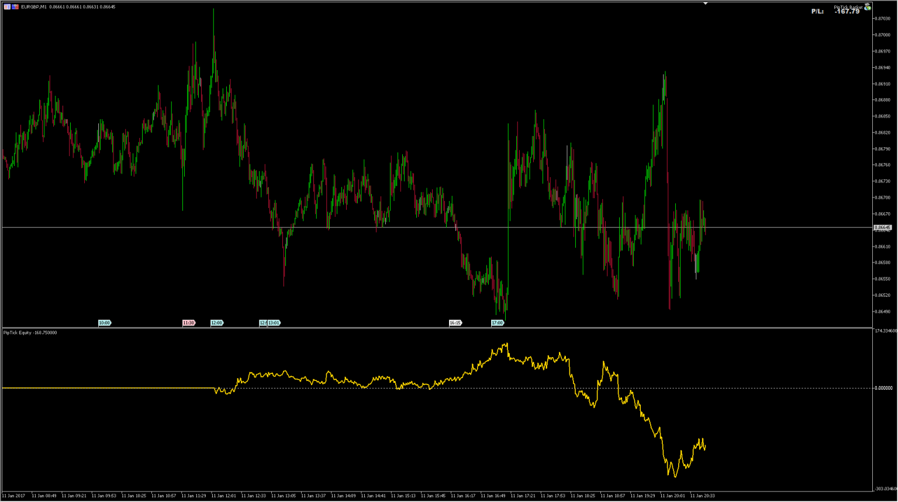Click the 0.86730 price level on the axis
The width and height of the screenshot is (898, 502).
[883, 181]
